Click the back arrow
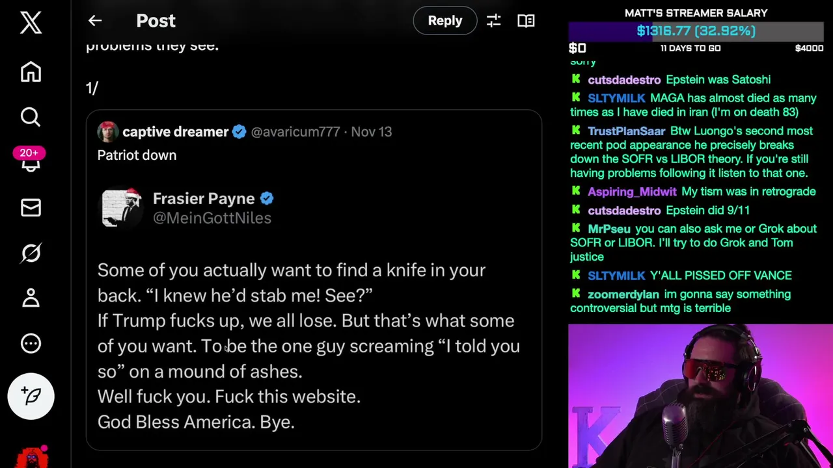The height and width of the screenshot is (468, 833). pyautogui.click(x=95, y=21)
